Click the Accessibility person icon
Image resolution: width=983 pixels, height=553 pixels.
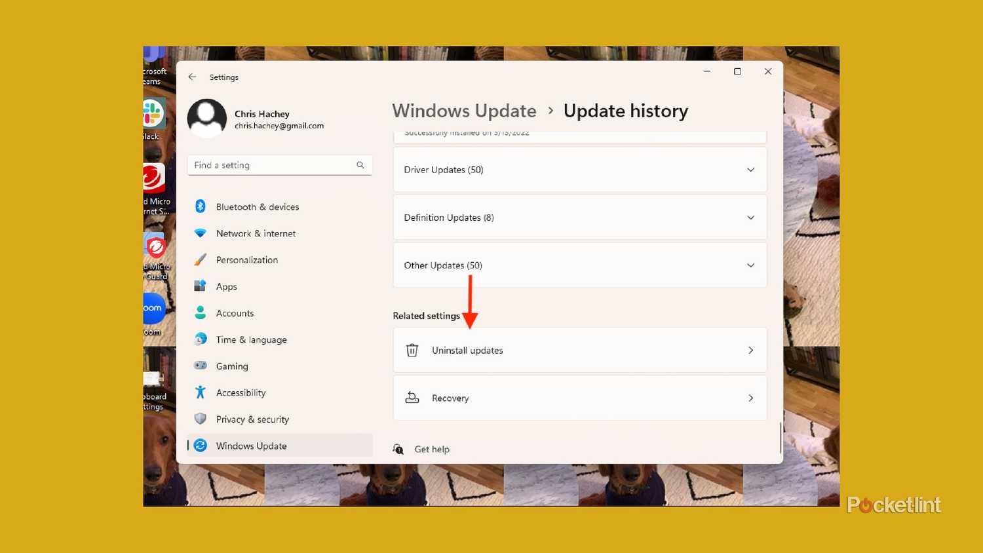(201, 392)
